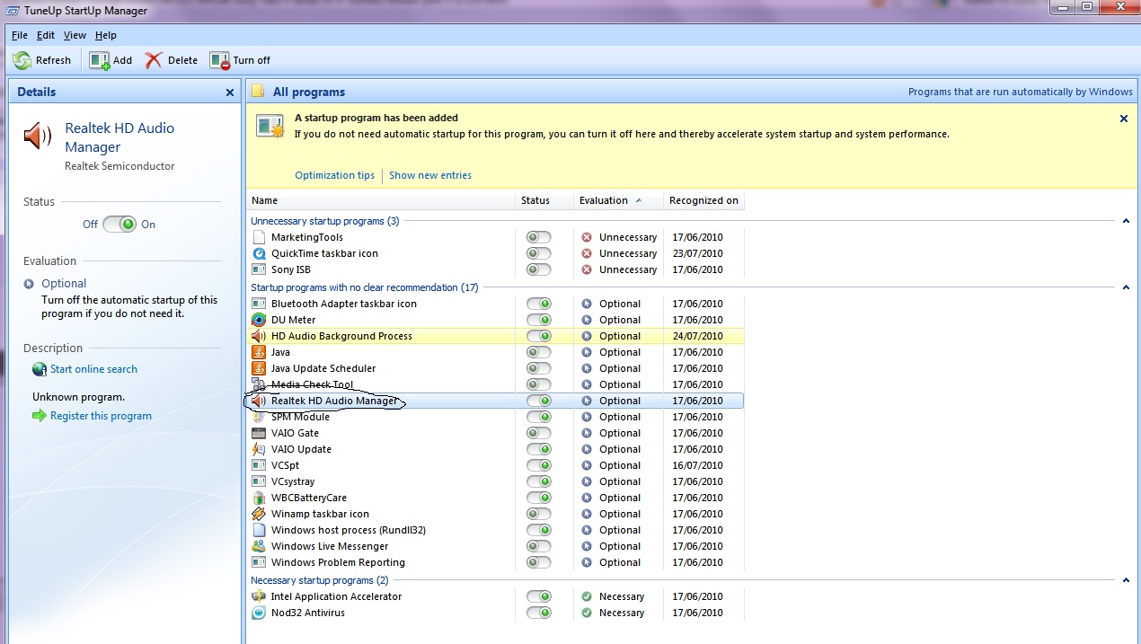This screenshot has height=644, width=1141.
Task: Click Start online search link
Action: point(93,369)
